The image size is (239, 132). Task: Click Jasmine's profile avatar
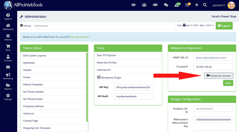(231, 5)
